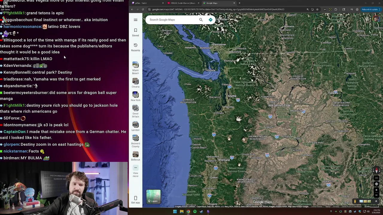The height and width of the screenshot is (215, 383).
Task: Click Vancouver label in British Columbia
Action: click(219, 44)
